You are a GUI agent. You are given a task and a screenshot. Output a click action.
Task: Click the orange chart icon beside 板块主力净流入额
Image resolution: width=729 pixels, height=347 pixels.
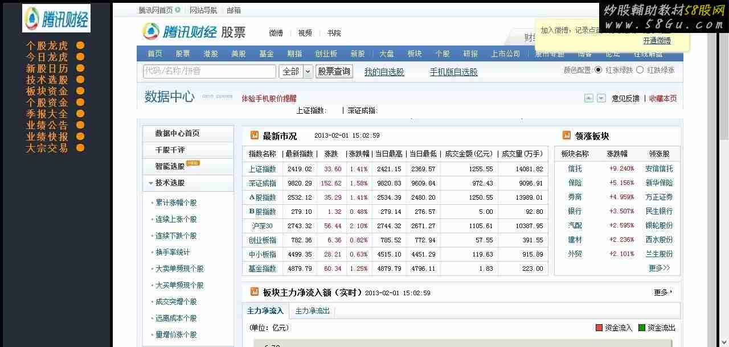pos(255,292)
